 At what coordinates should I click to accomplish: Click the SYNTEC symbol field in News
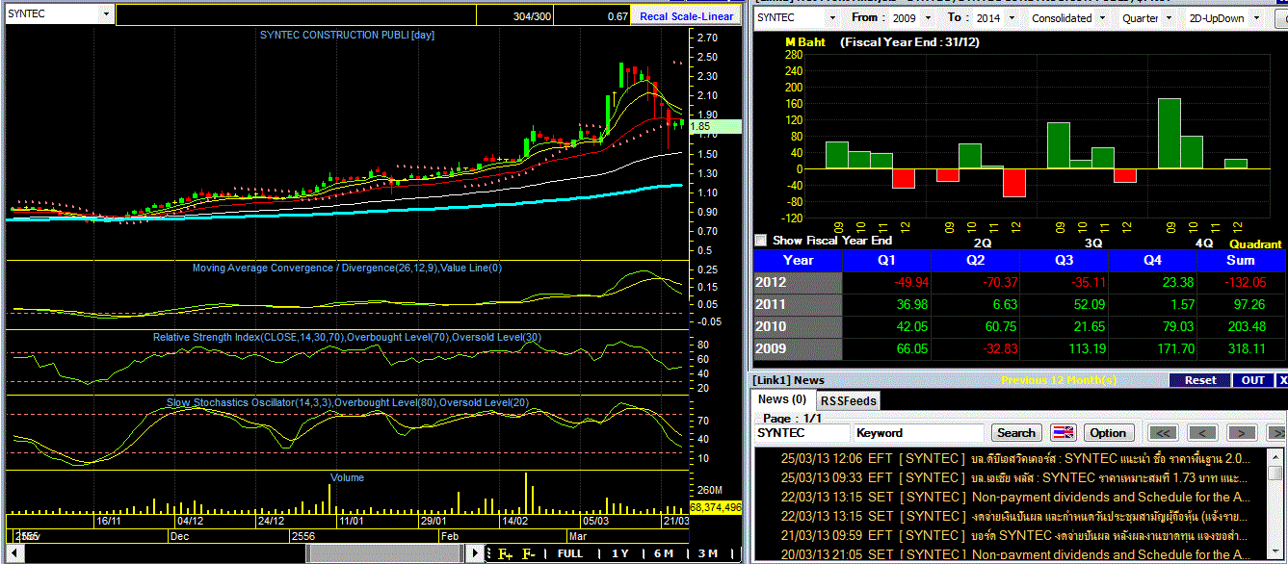[x=802, y=433]
